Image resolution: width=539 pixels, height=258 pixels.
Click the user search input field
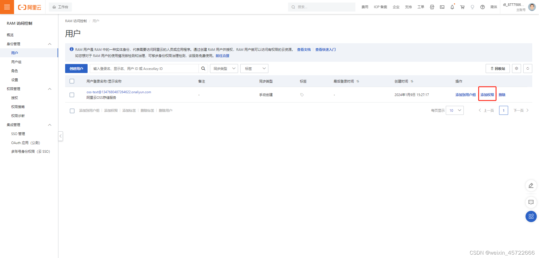click(144, 69)
